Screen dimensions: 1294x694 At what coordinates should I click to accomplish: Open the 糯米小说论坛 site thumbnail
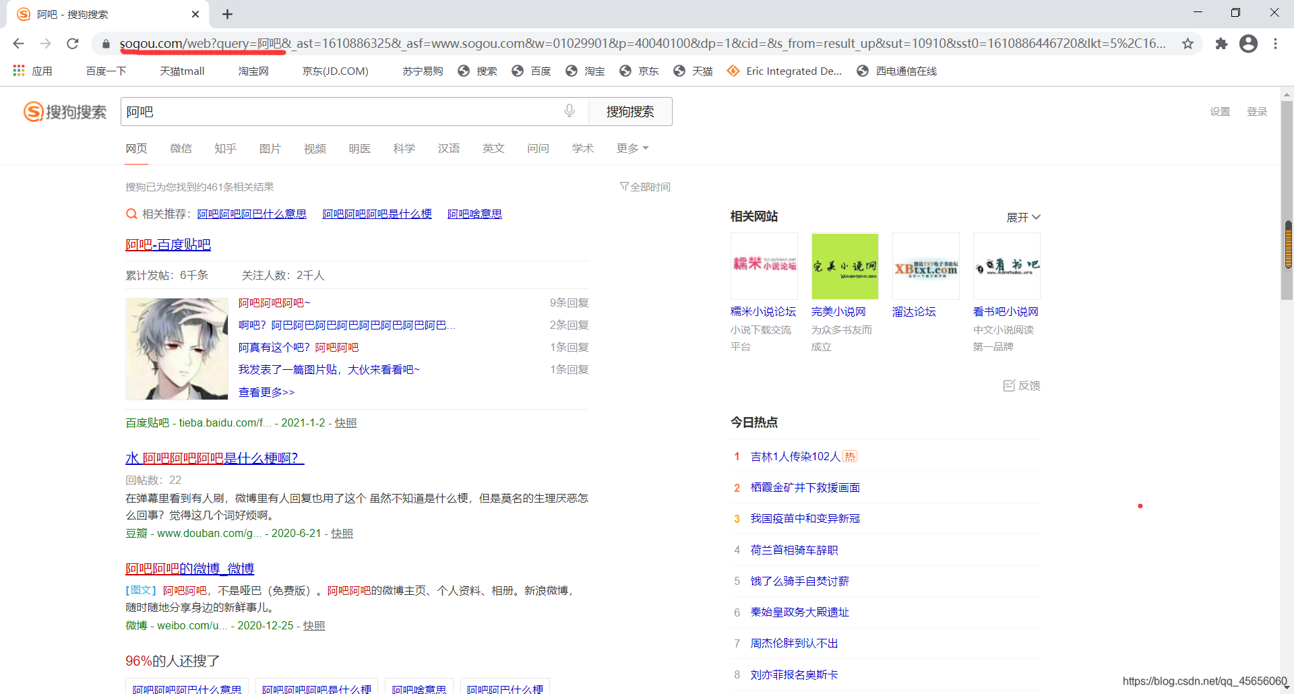[764, 266]
